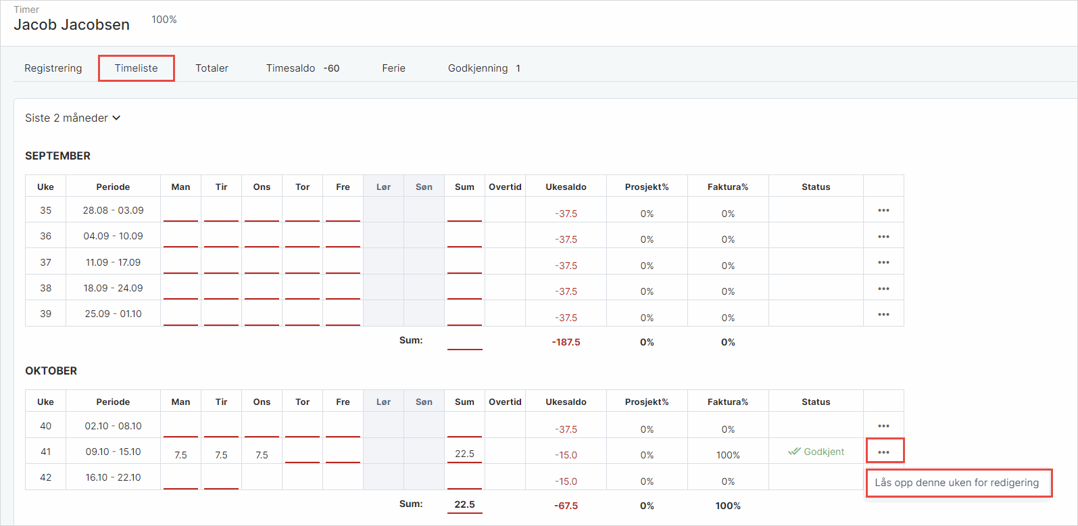Open the Timeliste tab
This screenshot has width=1078, height=526.
pyautogui.click(x=136, y=68)
